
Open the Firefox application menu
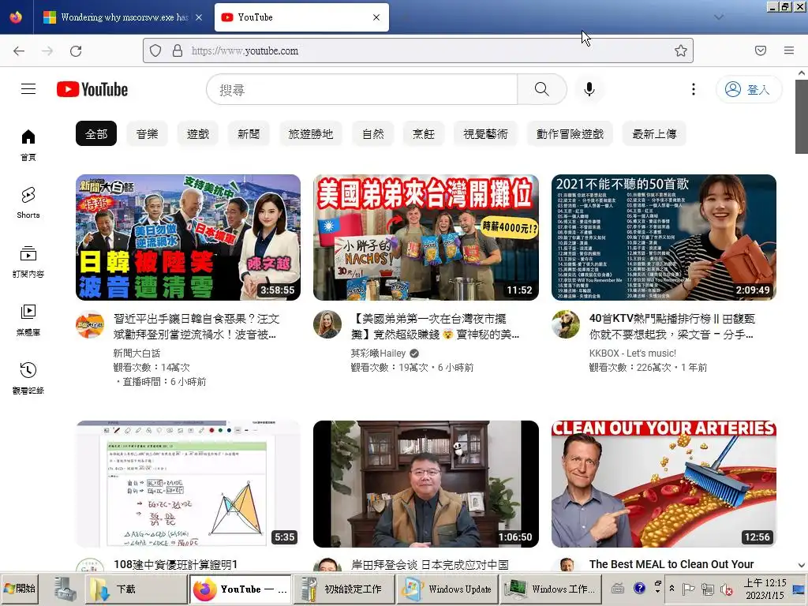pos(789,50)
